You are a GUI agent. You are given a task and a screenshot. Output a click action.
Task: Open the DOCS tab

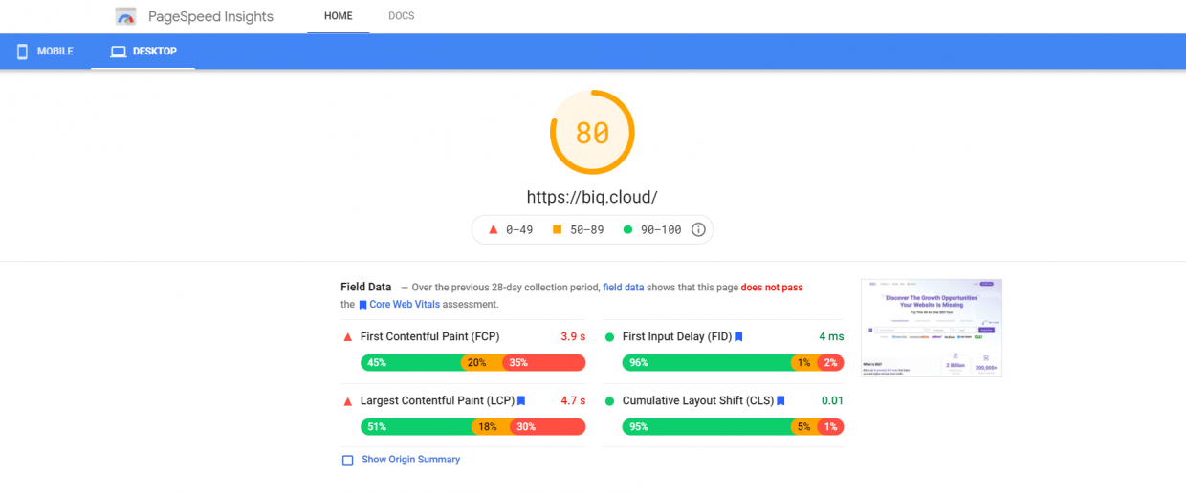[x=402, y=16]
